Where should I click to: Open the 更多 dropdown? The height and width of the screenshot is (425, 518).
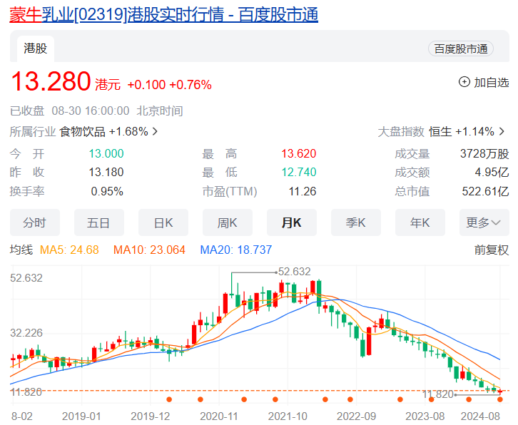coord(484,222)
